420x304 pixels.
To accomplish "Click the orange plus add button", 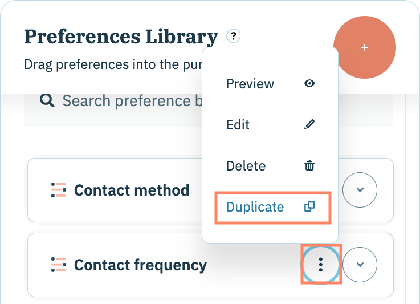I will click(x=365, y=48).
